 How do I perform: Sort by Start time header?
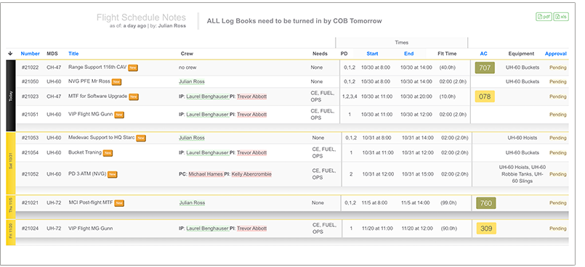coord(372,54)
